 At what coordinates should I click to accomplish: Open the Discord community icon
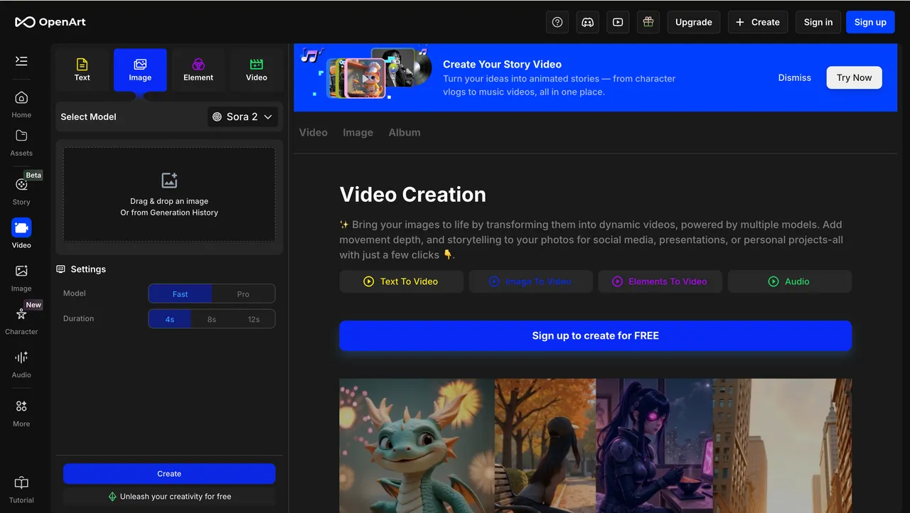click(x=588, y=22)
